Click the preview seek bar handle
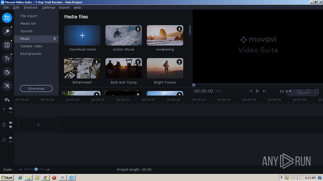Image resolution: width=323 pixels, height=181 pixels. click(x=194, y=85)
